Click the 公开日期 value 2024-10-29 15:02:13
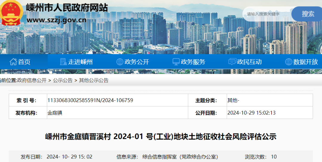This screenshot has height=162, width=322. tap(251, 113)
